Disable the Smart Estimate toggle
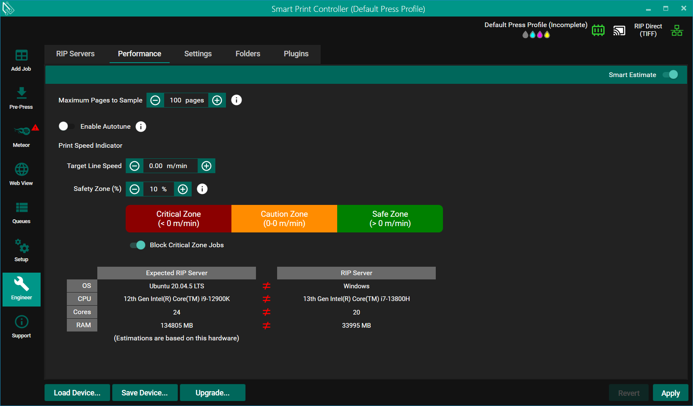This screenshot has width=693, height=406. (670, 75)
